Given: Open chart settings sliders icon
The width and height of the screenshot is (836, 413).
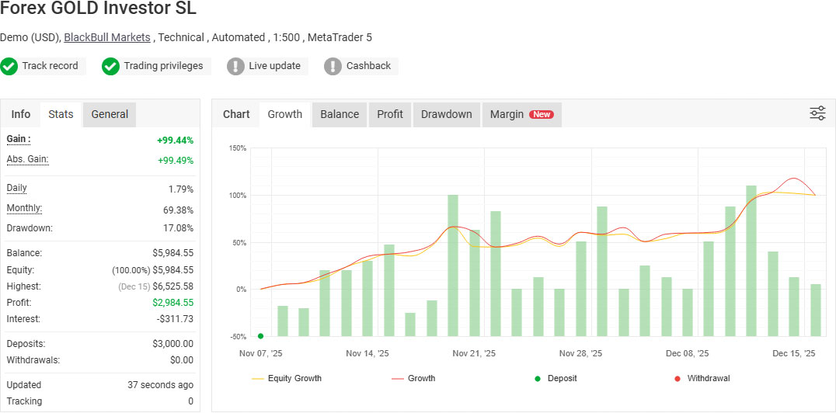Looking at the screenshot, I should pos(817,113).
